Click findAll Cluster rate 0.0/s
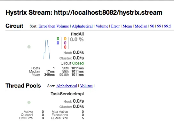This screenshot has width=174, height=125. click(78, 58)
